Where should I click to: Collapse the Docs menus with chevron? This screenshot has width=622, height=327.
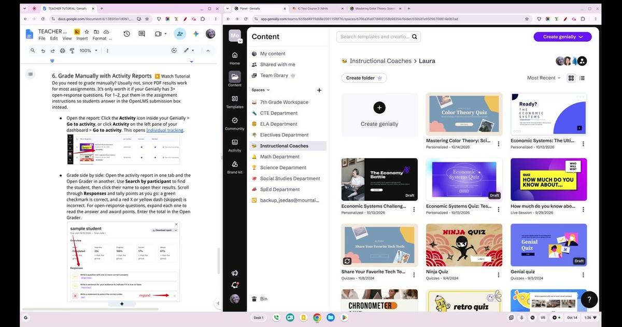208,51
